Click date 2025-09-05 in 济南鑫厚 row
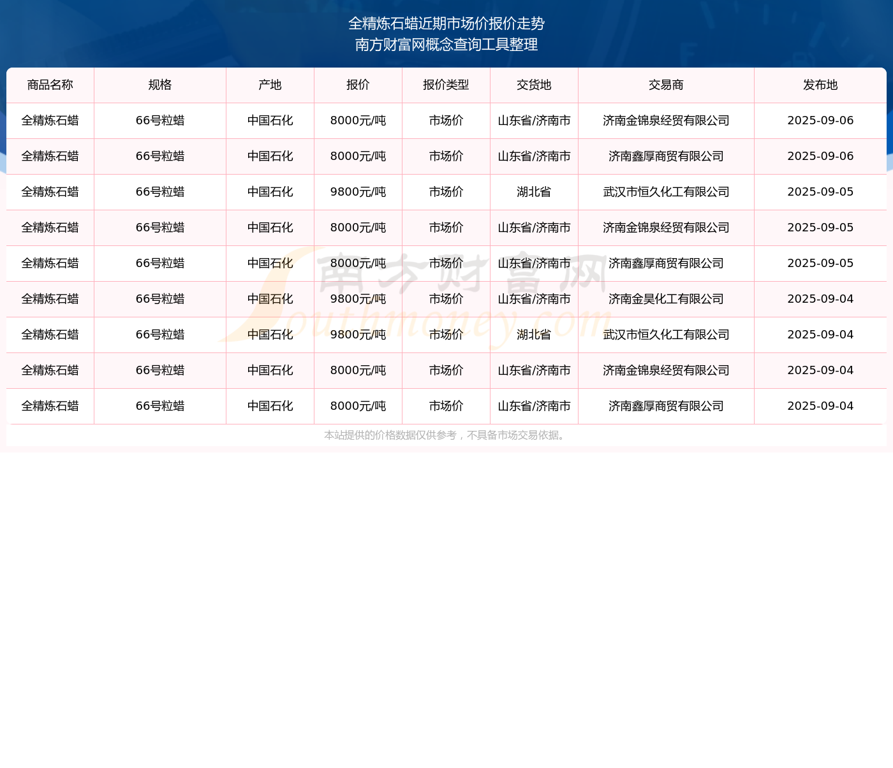 coord(821,263)
